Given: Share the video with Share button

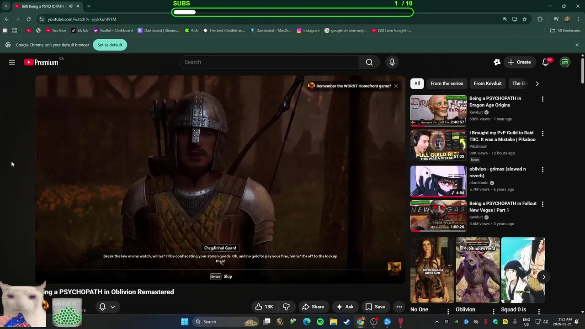Looking at the screenshot, I should coord(313,307).
